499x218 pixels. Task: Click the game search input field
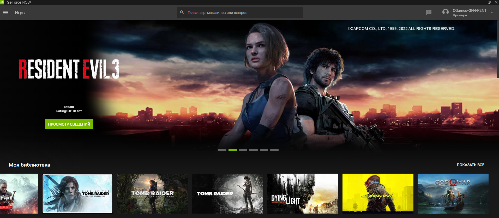click(243, 13)
